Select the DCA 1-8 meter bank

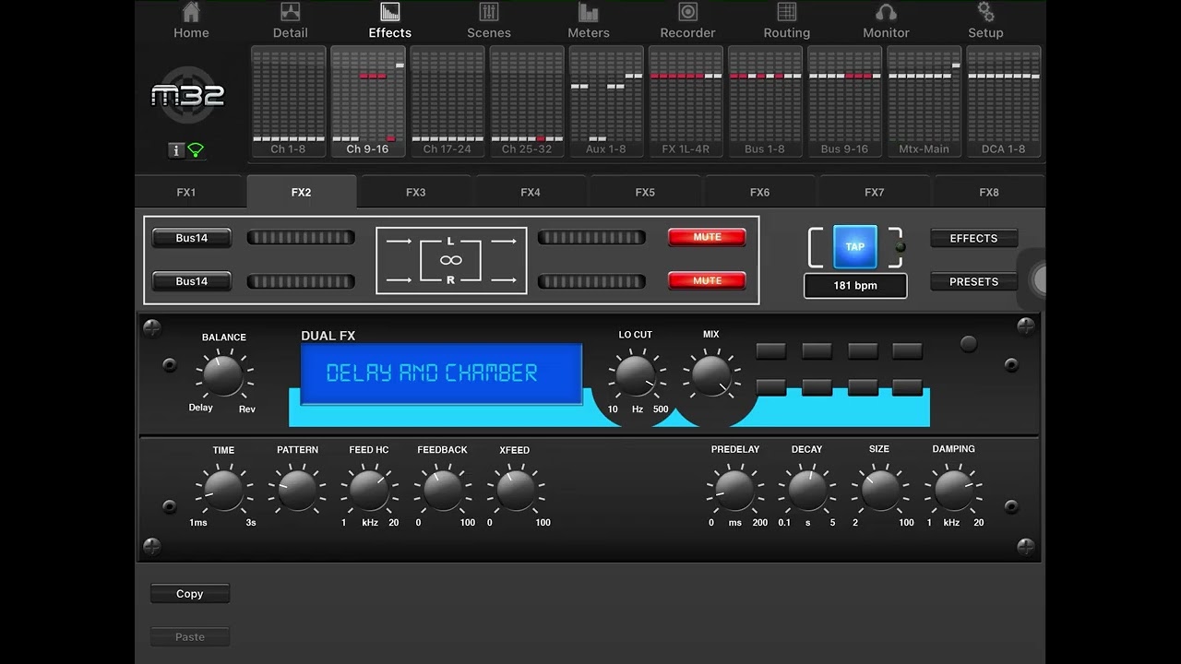pyautogui.click(x=1003, y=101)
